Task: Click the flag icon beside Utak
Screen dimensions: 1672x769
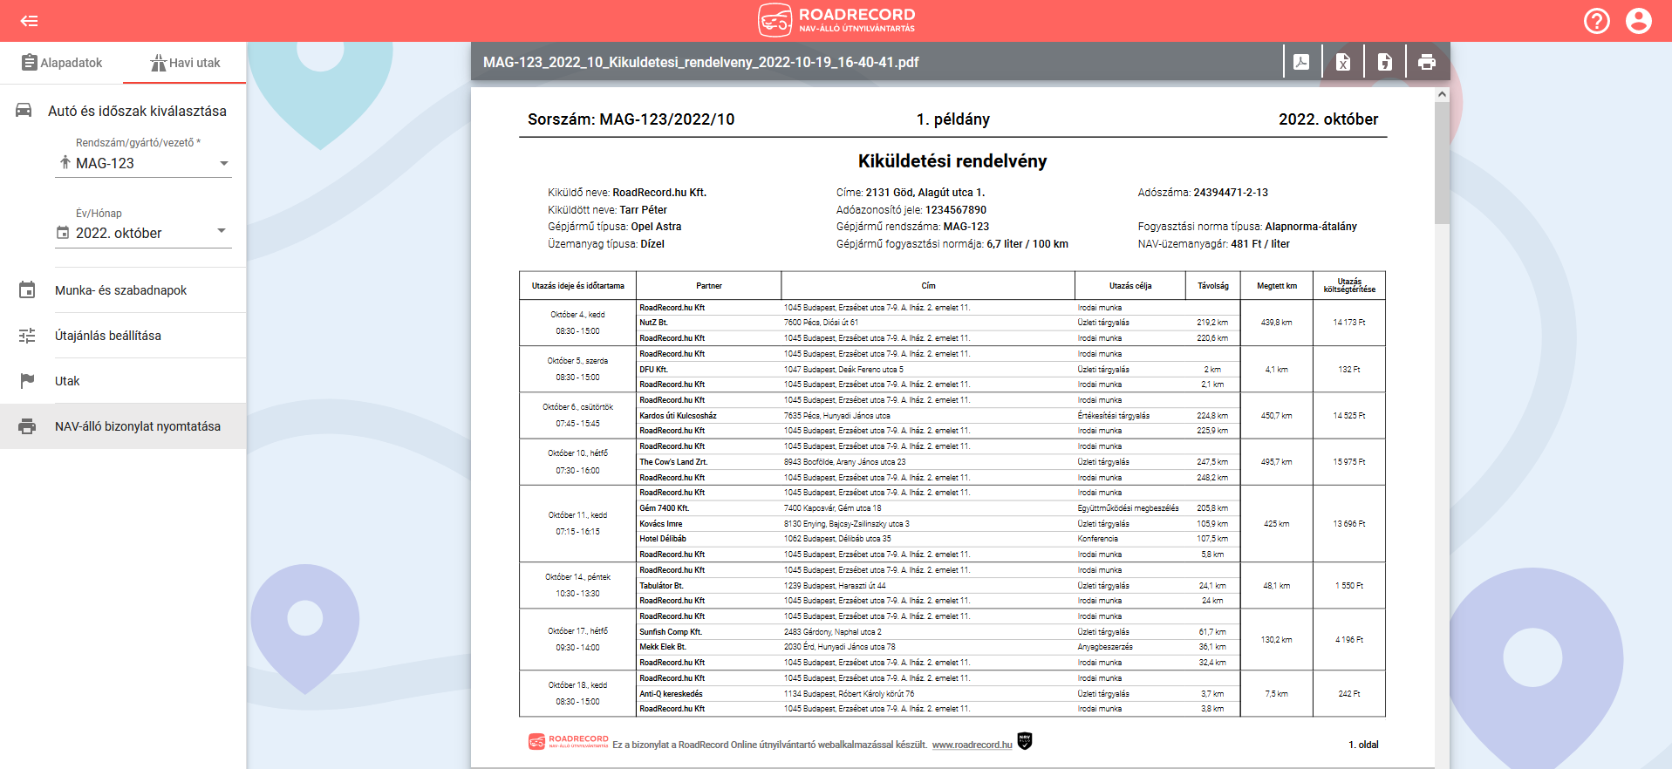Action: [x=27, y=381]
